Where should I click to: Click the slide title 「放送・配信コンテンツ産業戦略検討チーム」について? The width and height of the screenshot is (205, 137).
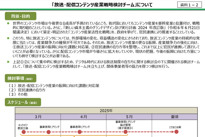point(102,5)
